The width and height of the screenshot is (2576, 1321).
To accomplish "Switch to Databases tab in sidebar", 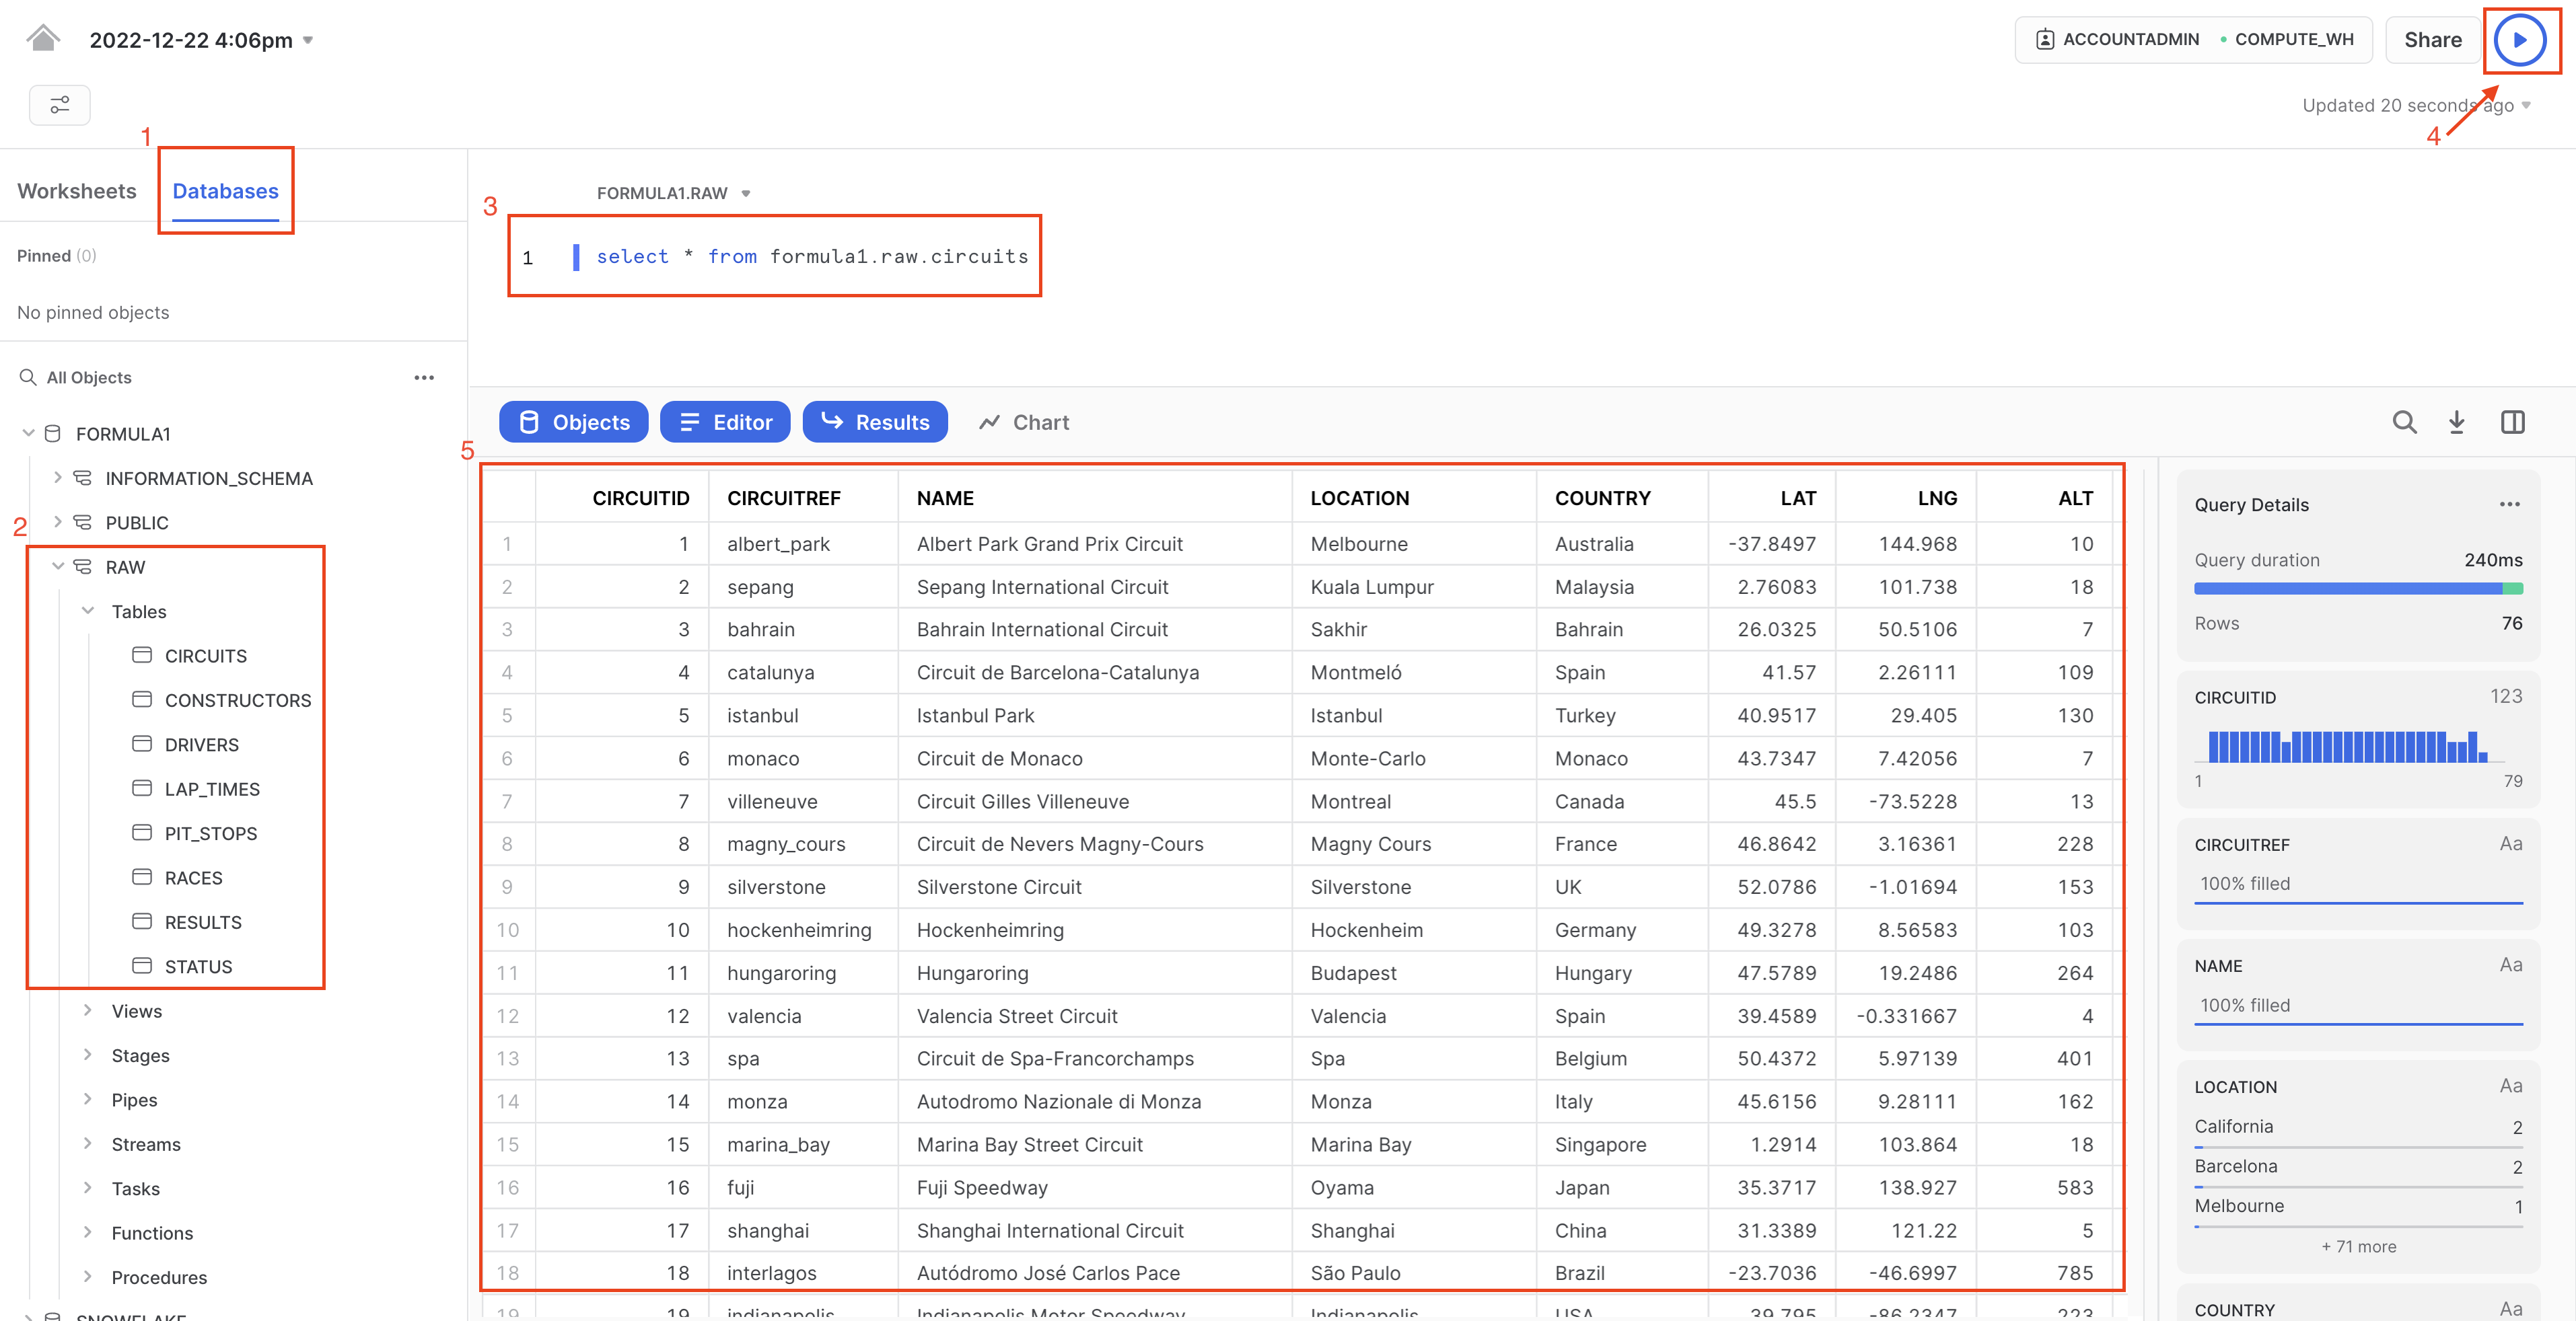I will [224, 189].
